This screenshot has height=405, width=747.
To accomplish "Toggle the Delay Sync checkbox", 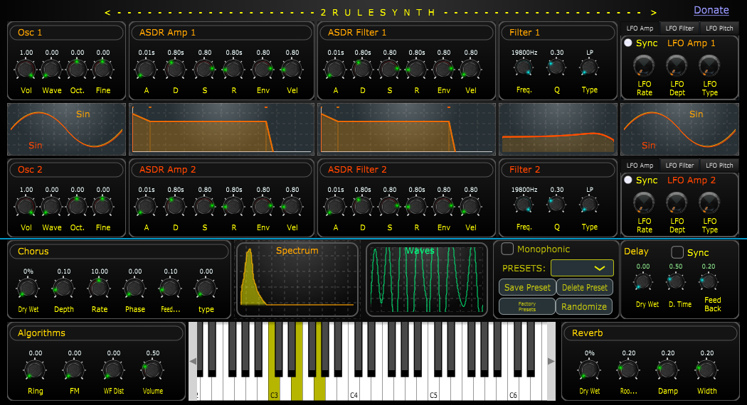I will (x=677, y=252).
